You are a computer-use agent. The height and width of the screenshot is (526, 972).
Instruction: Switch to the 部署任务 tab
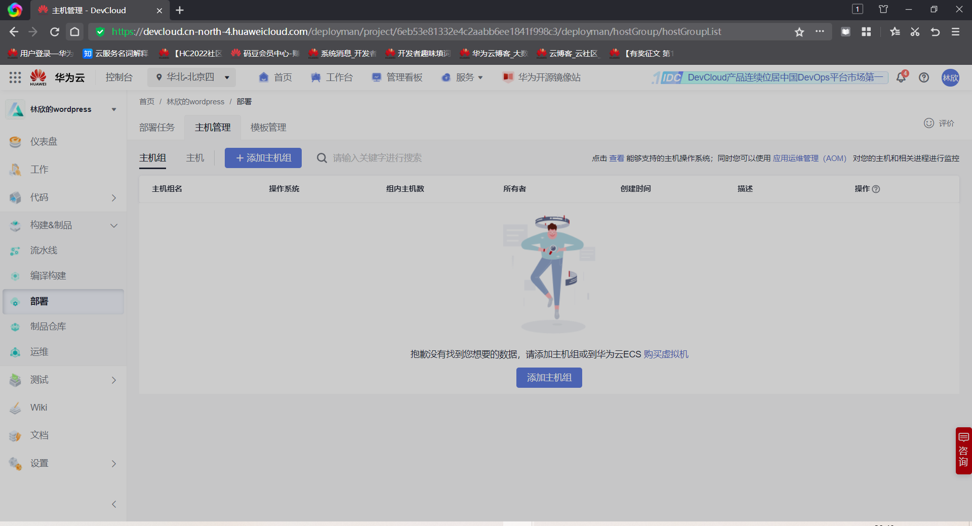157,128
